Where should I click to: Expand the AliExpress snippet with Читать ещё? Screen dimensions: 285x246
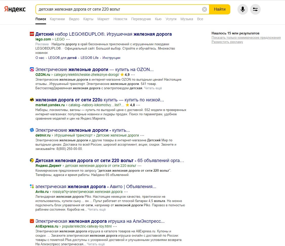[96, 244]
